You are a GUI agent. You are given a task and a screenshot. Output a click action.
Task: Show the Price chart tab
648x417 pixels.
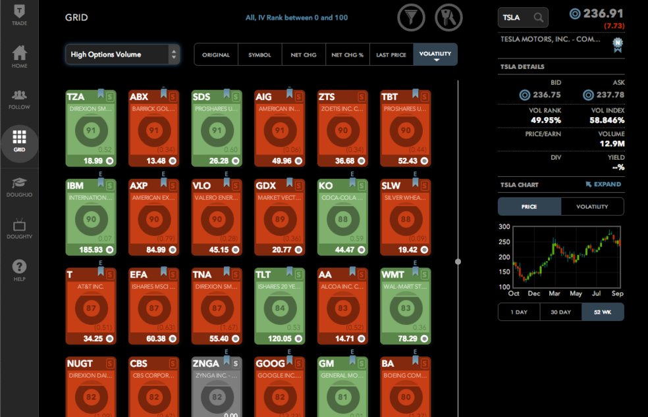click(x=529, y=207)
